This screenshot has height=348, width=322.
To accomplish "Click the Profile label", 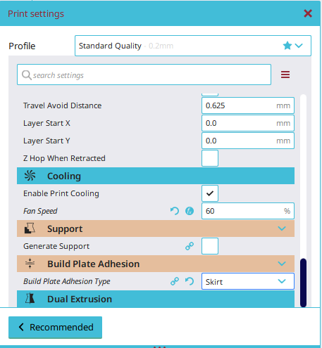I will point(22,46).
